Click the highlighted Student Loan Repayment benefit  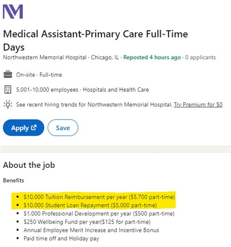pyautogui.click(x=90, y=205)
